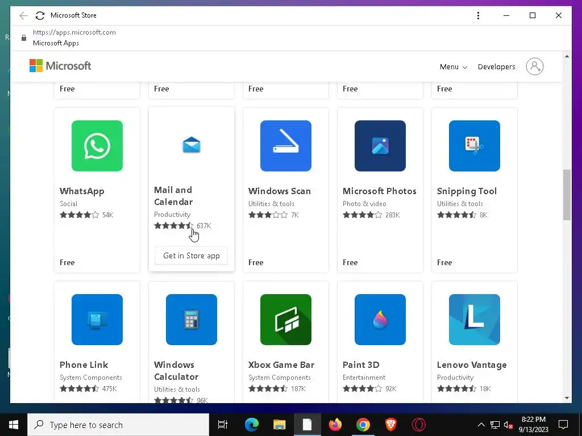Click Get in Store app button
This screenshot has height=436, width=582.
[x=191, y=255]
